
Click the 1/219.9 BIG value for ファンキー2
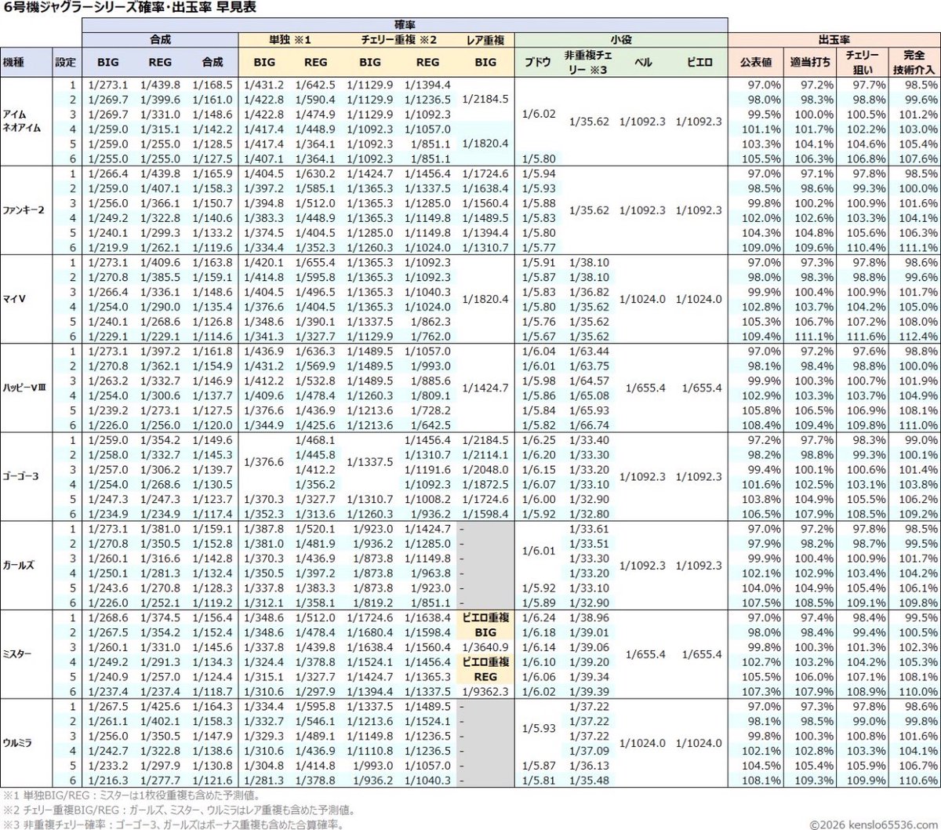click(108, 247)
